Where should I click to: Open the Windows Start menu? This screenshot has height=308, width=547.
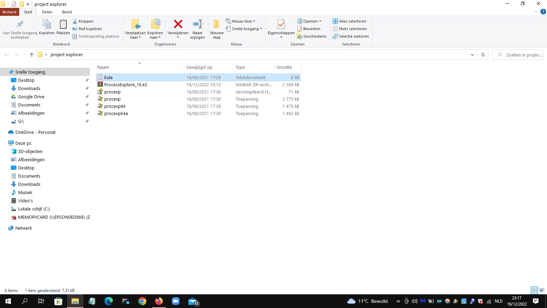tap(8, 301)
